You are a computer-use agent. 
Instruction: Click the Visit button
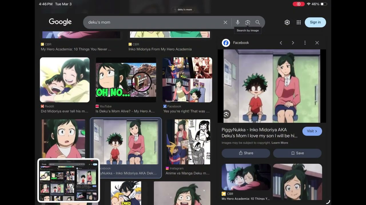point(312,131)
